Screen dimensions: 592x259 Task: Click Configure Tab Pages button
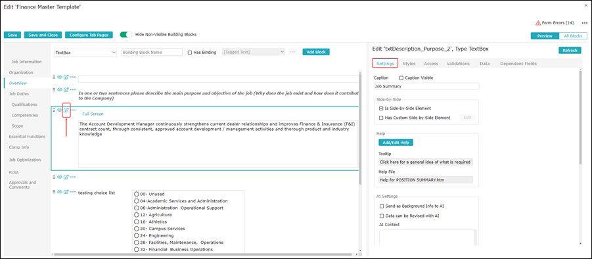(x=89, y=35)
